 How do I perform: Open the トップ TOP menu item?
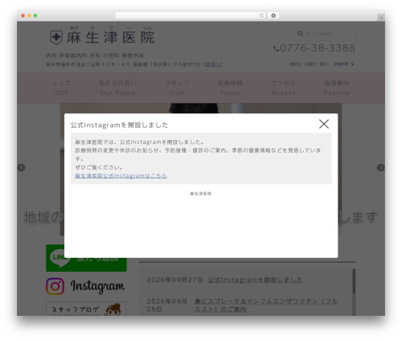61,88
